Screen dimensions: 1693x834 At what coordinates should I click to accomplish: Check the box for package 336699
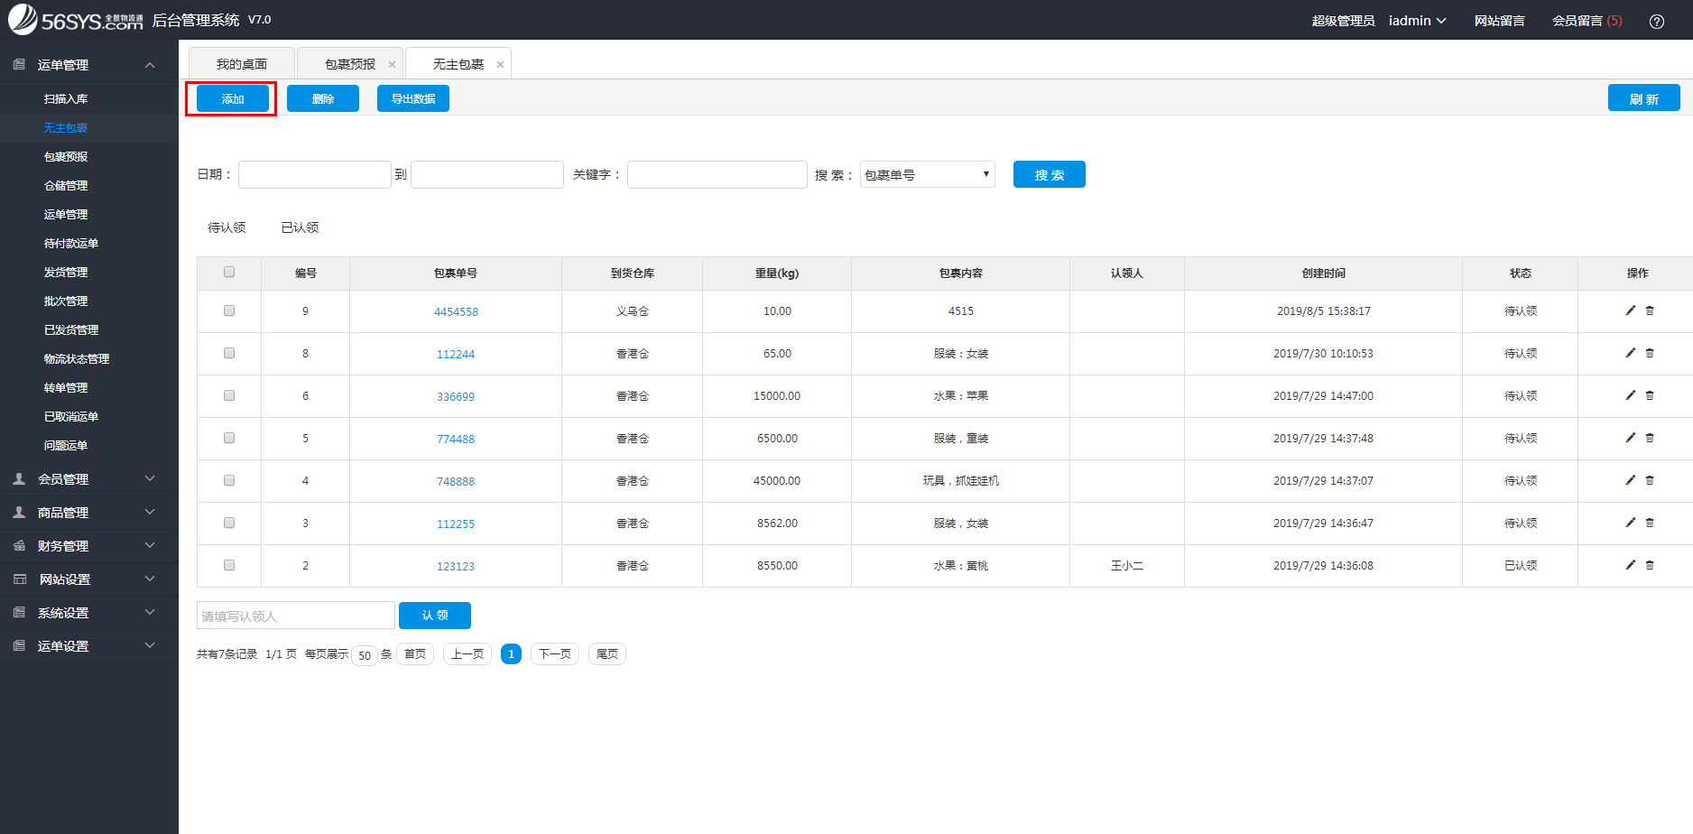(x=229, y=395)
